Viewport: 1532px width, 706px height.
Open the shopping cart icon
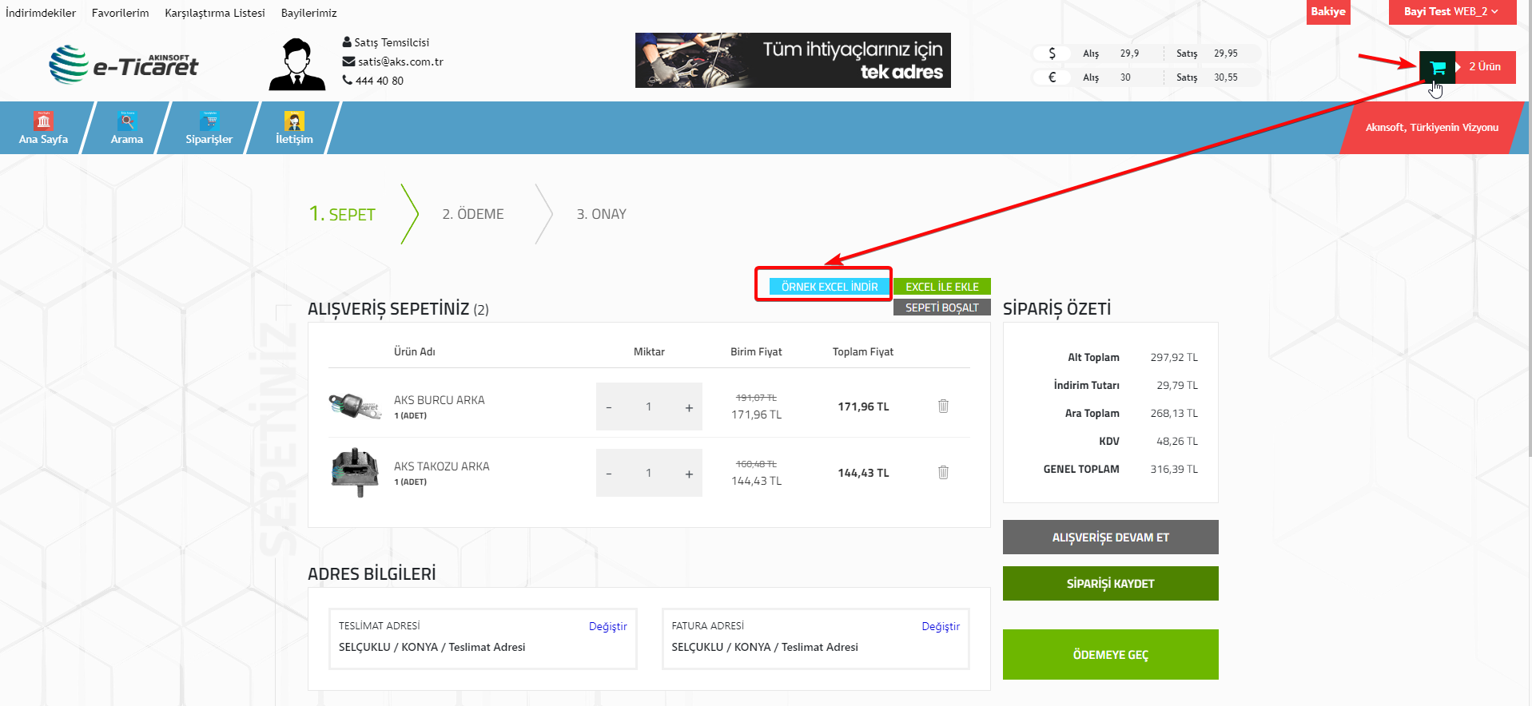point(1438,67)
